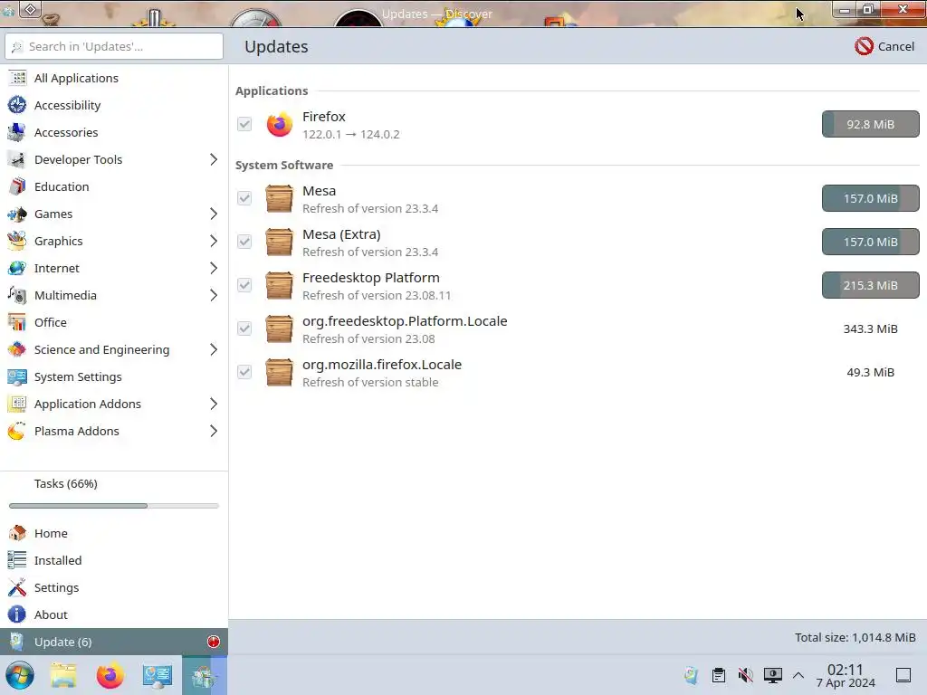This screenshot has width=927, height=695.
Task: Click the red update alert badge
Action: [214, 642]
